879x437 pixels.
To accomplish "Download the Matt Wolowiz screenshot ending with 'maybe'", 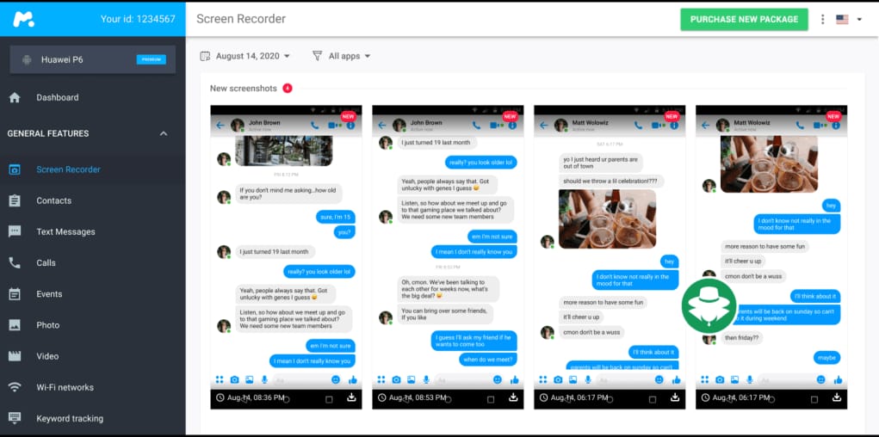I will pos(837,397).
